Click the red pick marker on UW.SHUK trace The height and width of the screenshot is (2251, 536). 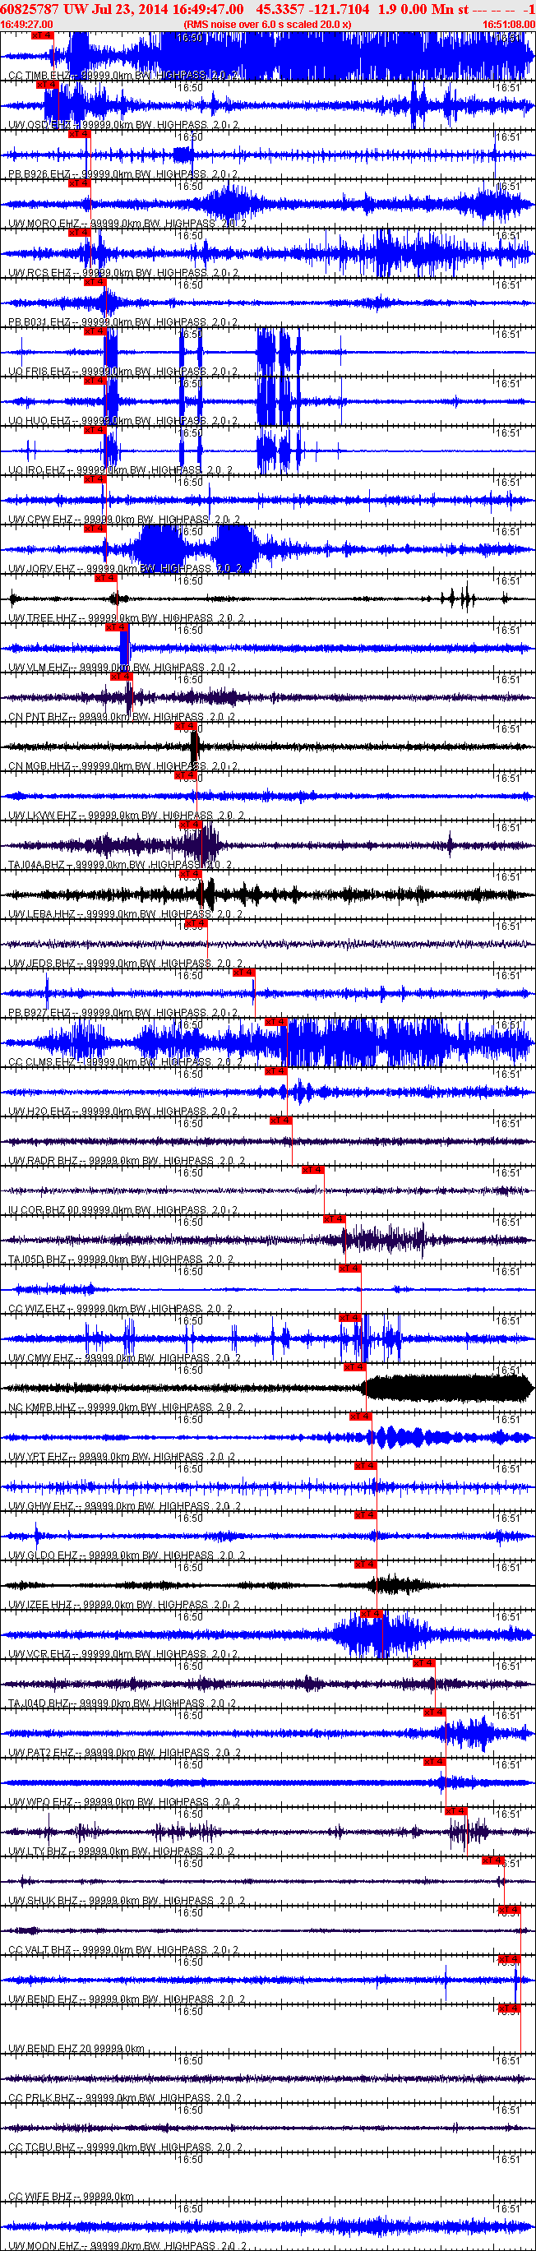tap(493, 1860)
